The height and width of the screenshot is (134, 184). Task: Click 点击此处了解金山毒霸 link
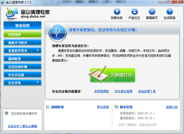tap(22, 126)
